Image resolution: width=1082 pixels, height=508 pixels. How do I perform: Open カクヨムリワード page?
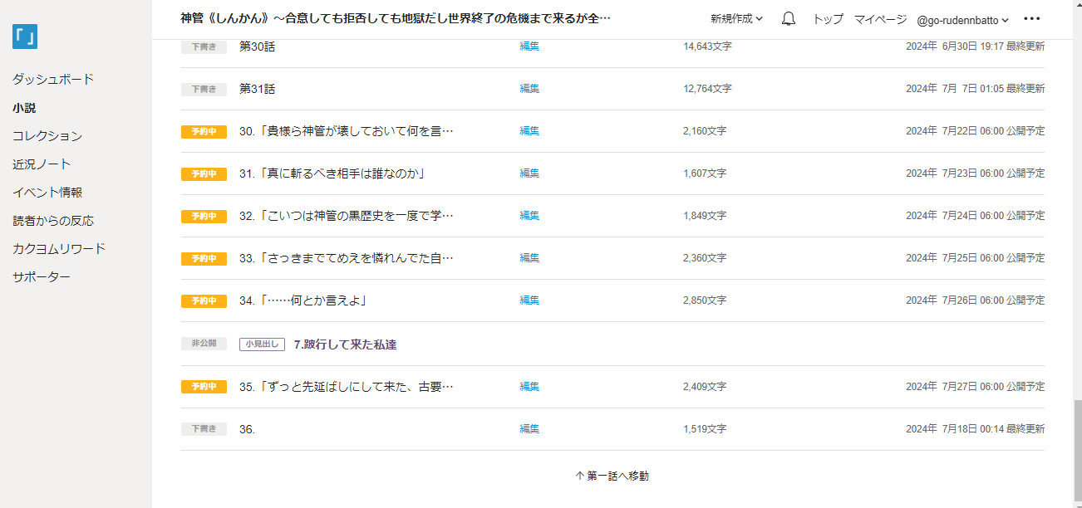click(x=59, y=249)
